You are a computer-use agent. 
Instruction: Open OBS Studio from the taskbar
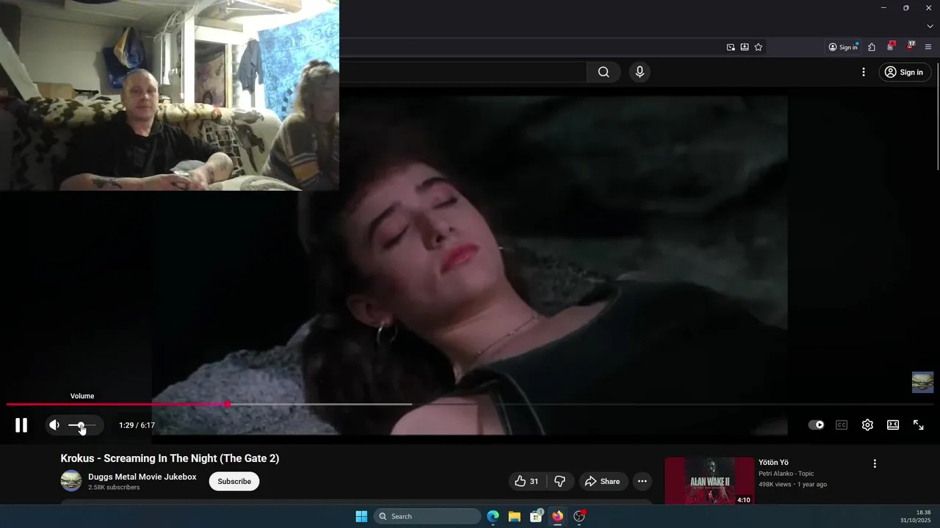click(579, 516)
